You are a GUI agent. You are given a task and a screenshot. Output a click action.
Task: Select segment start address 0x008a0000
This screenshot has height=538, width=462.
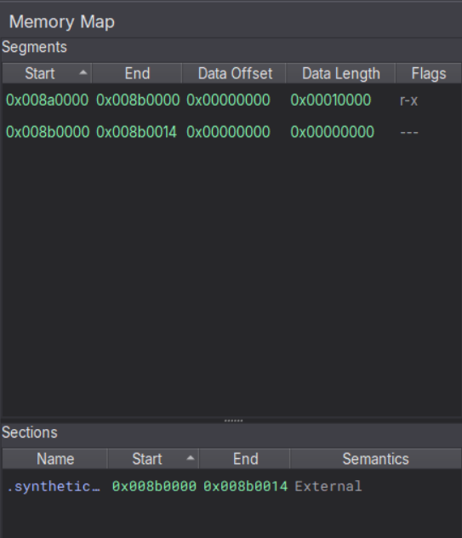click(x=48, y=100)
